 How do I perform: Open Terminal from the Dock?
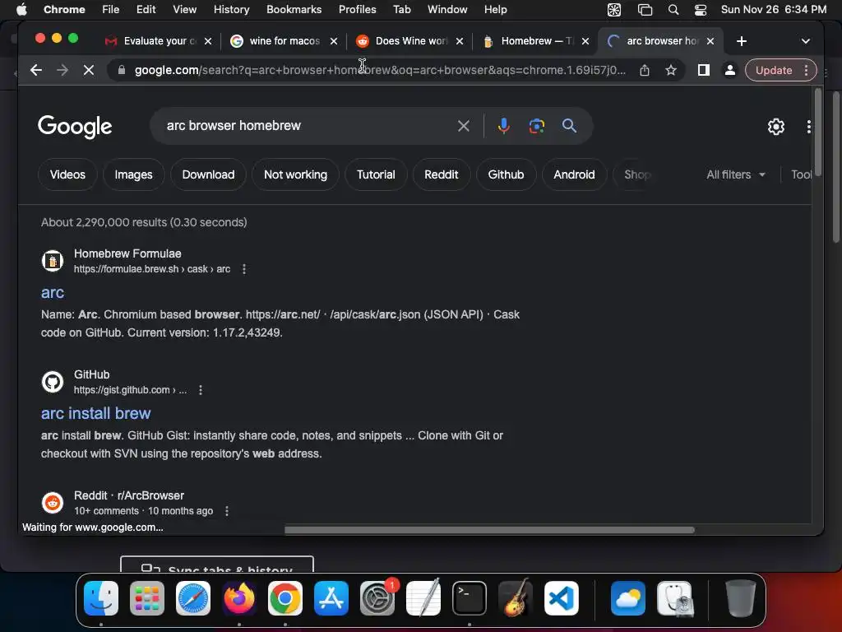click(470, 598)
